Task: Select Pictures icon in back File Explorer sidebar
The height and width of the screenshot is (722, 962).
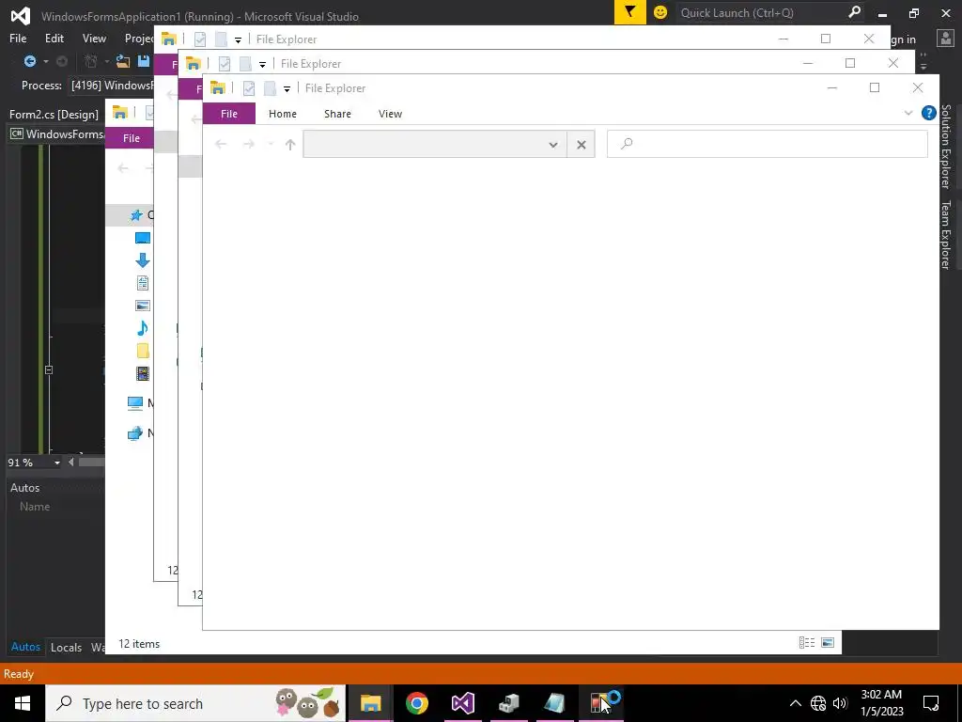Action: click(x=143, y=306)
